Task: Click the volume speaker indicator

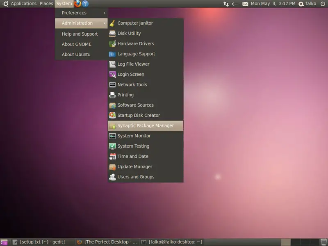Action: tap(235, 4)
